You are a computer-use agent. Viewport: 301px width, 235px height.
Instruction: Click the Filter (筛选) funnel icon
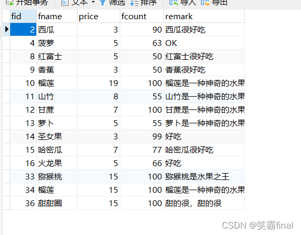103,3
